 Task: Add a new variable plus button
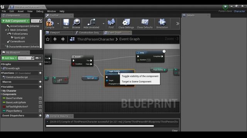point(40,87)
